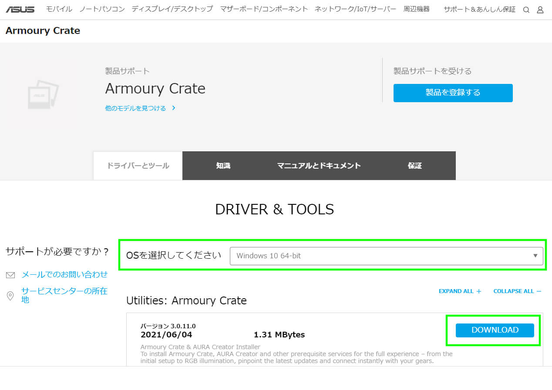The width and height of the screenshot is (552, 390).
Task: Click the 製品サポートを受ける text
Action: pyautogui.click(x=433, y=71)
